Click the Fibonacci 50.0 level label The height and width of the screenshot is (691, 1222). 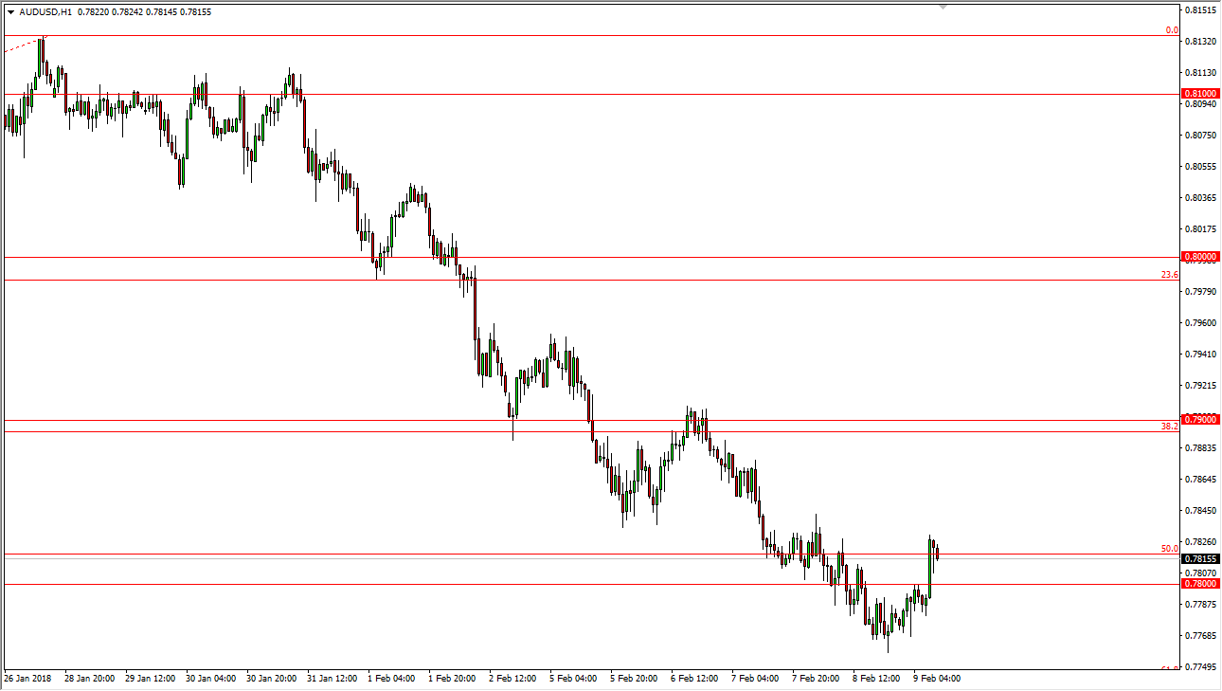coord(1170,549)
